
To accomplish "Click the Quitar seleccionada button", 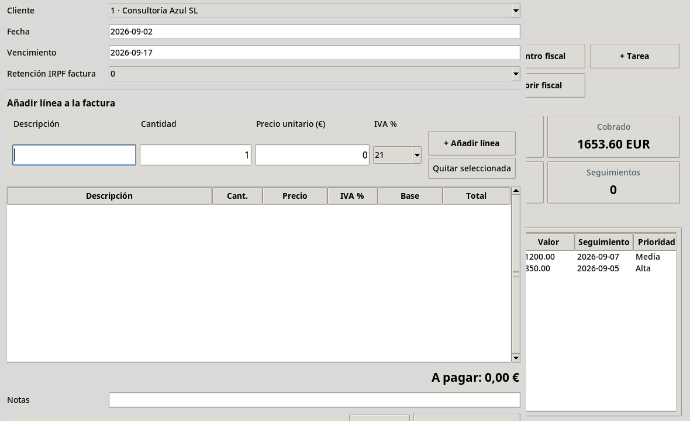I will point(472,168).
